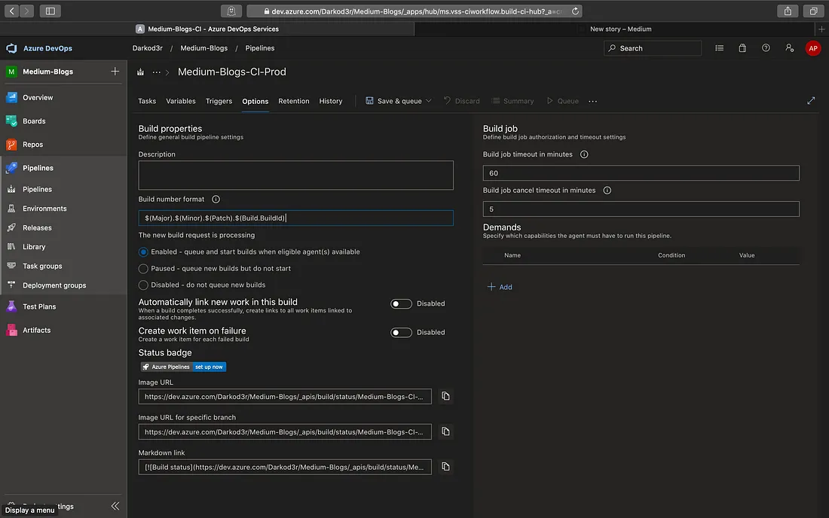Select the Options tab
The width and height of the screenshot is (829, 518).
255,102
